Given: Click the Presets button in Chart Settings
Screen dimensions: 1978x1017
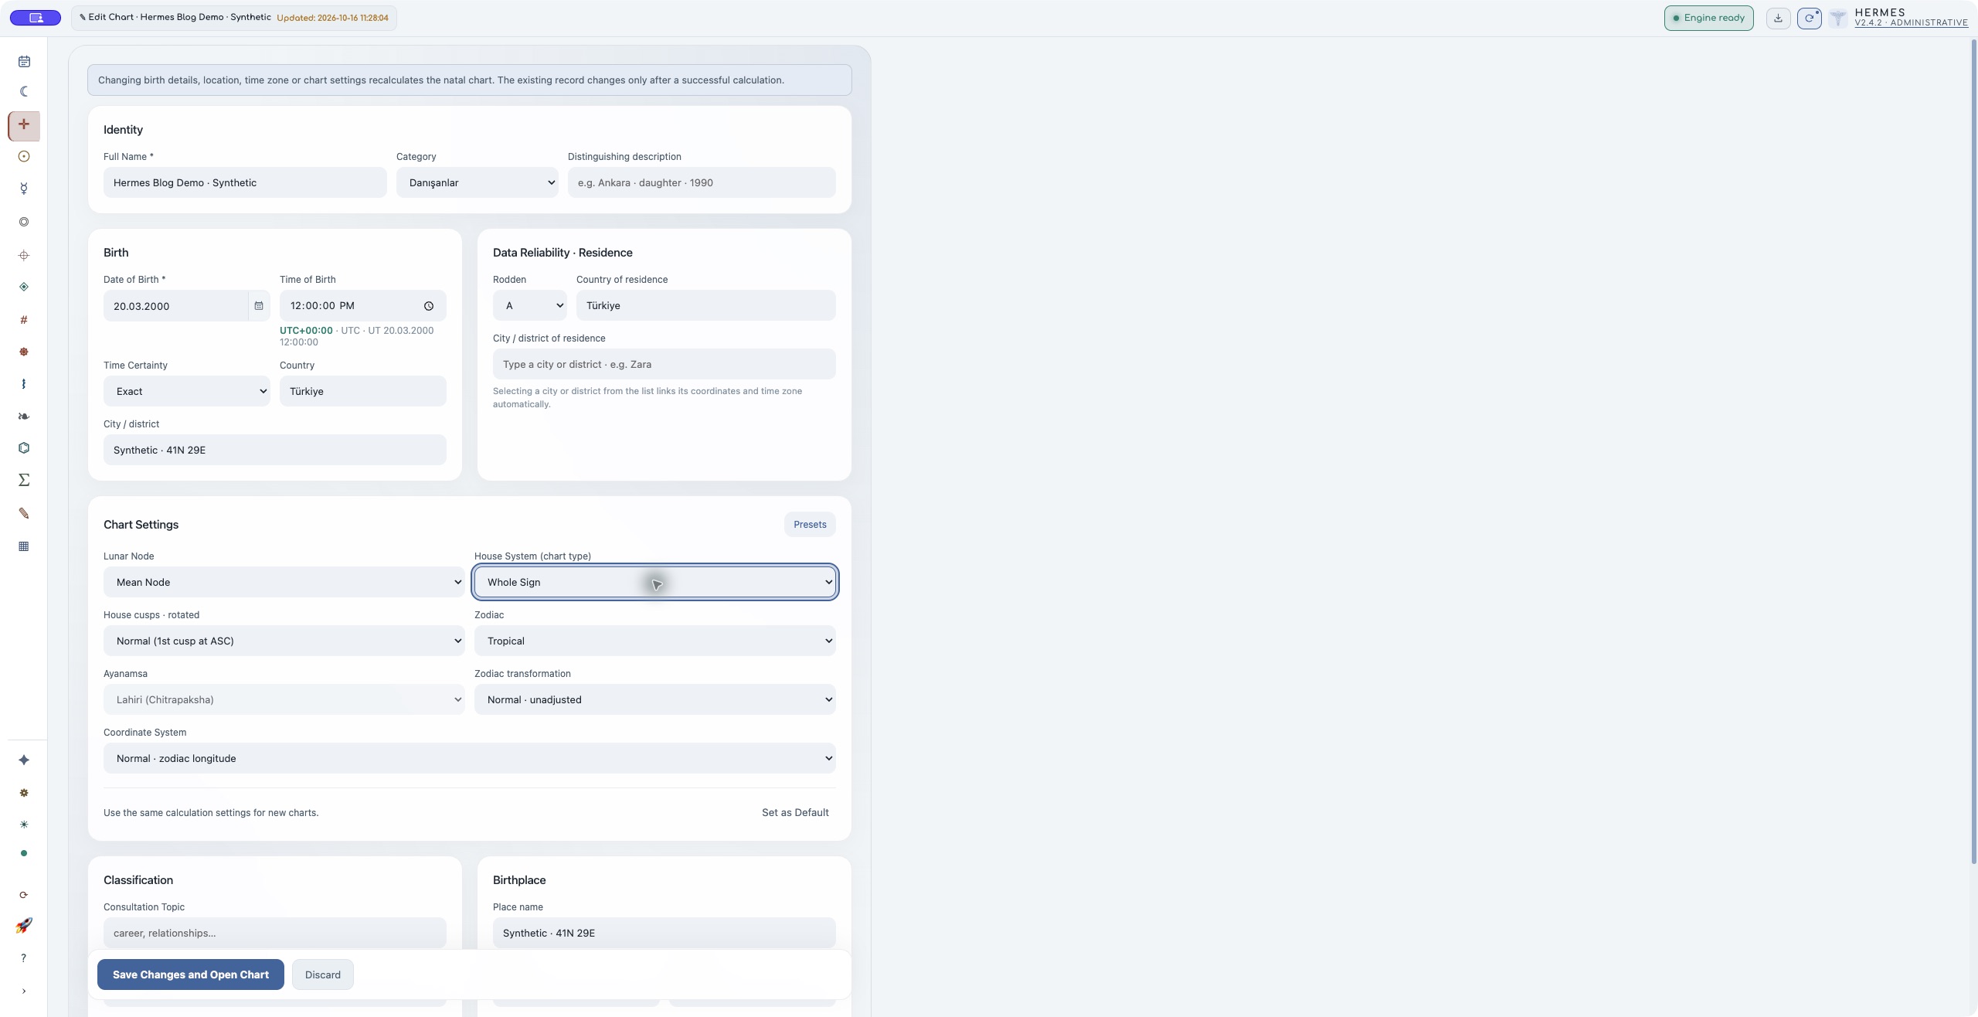Looking at the screenshot, I should coord(810,525).
